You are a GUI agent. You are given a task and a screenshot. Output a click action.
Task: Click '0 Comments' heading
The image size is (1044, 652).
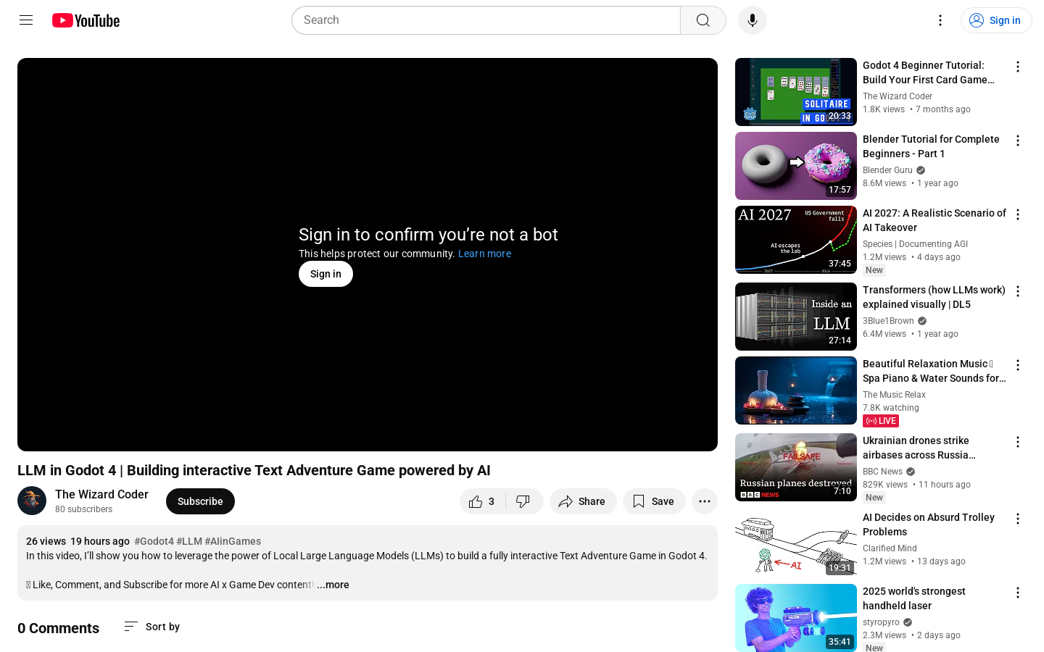[x=58, y=628]
